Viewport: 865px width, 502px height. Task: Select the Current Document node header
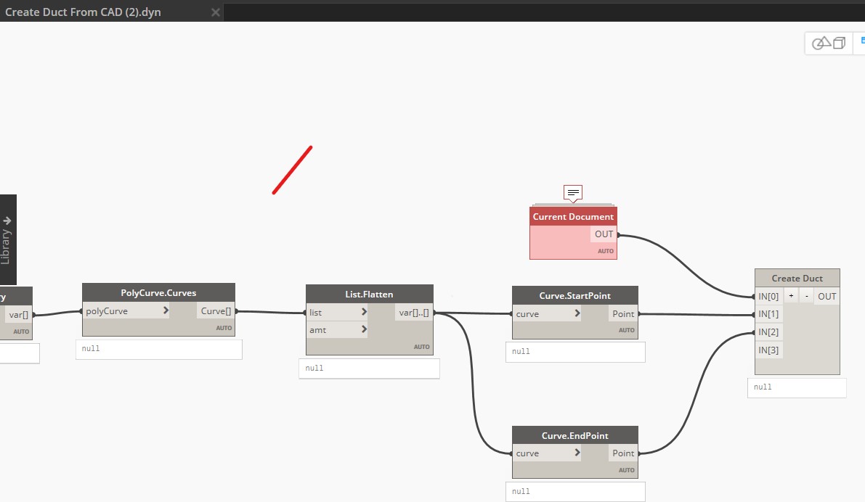point(573,217)
